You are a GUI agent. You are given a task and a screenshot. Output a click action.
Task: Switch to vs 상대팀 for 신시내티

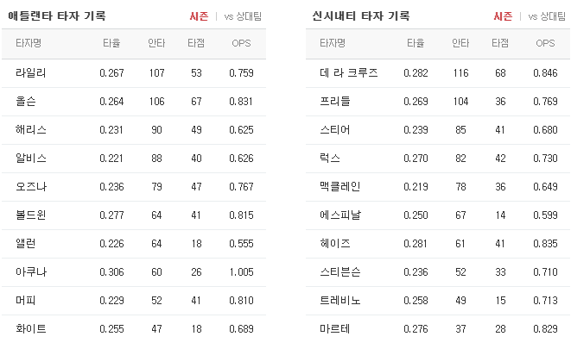coord(547,16)
